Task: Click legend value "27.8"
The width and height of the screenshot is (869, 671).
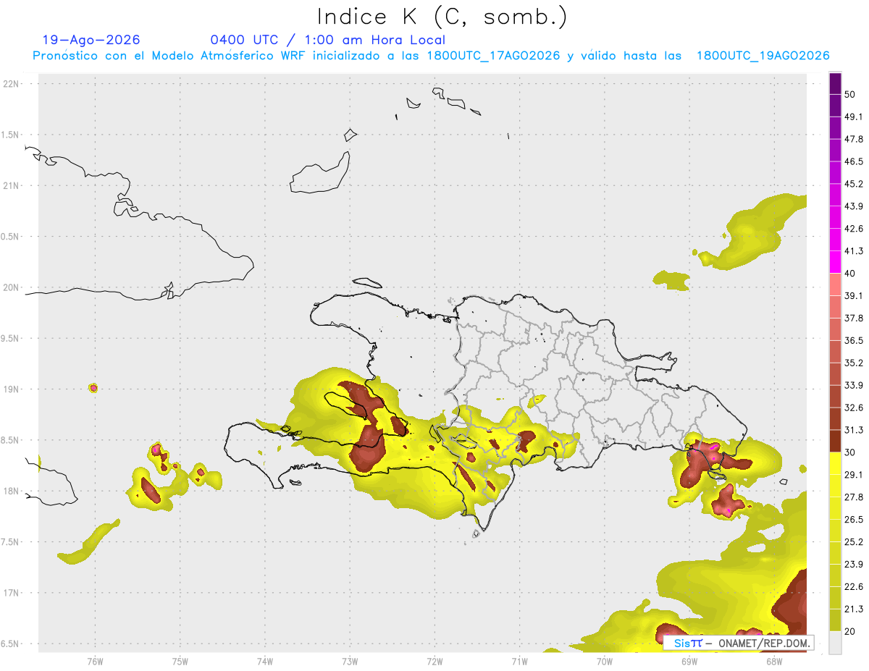Action: point(853,497)
